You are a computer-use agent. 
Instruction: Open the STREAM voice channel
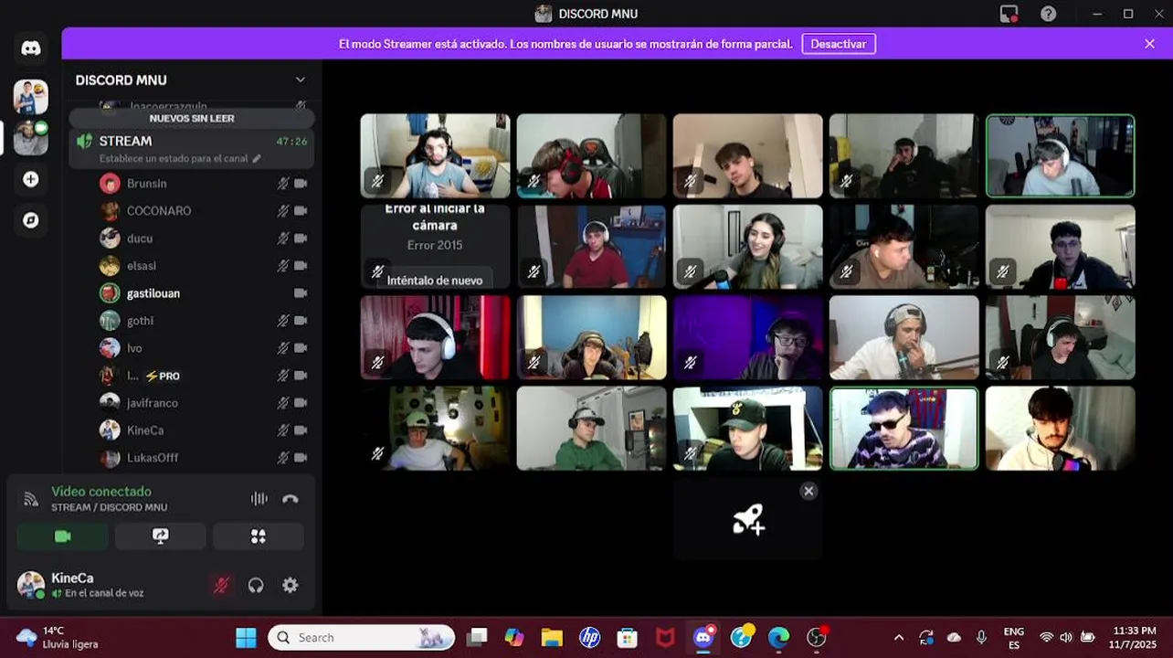192,149
